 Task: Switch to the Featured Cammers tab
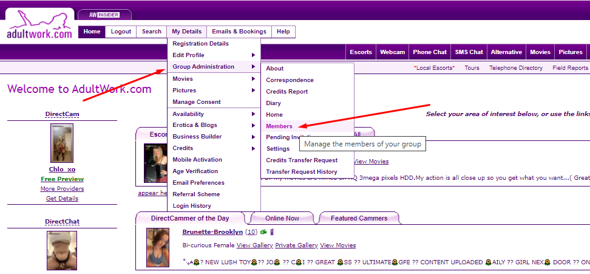[x=359, y=218]
